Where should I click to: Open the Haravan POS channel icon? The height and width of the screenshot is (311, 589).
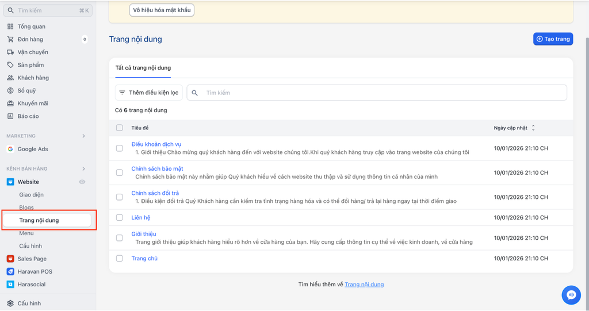(x=10, y=271)
